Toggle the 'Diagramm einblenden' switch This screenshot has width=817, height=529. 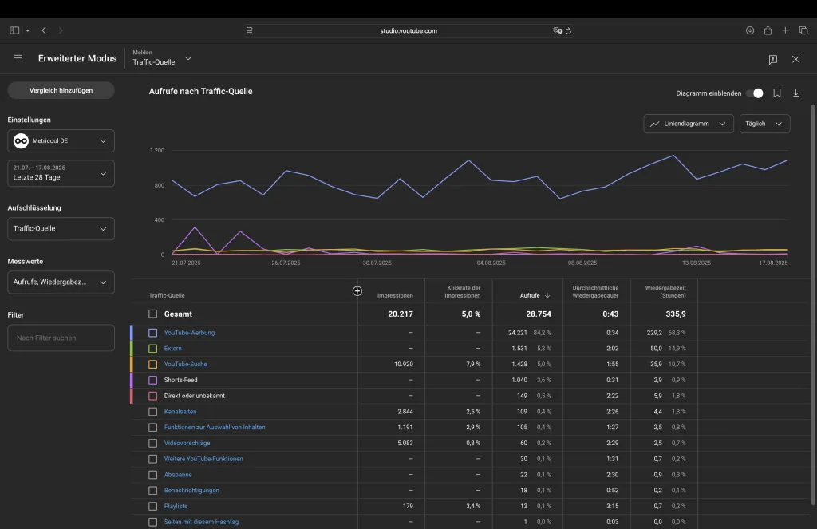[755, 93]
